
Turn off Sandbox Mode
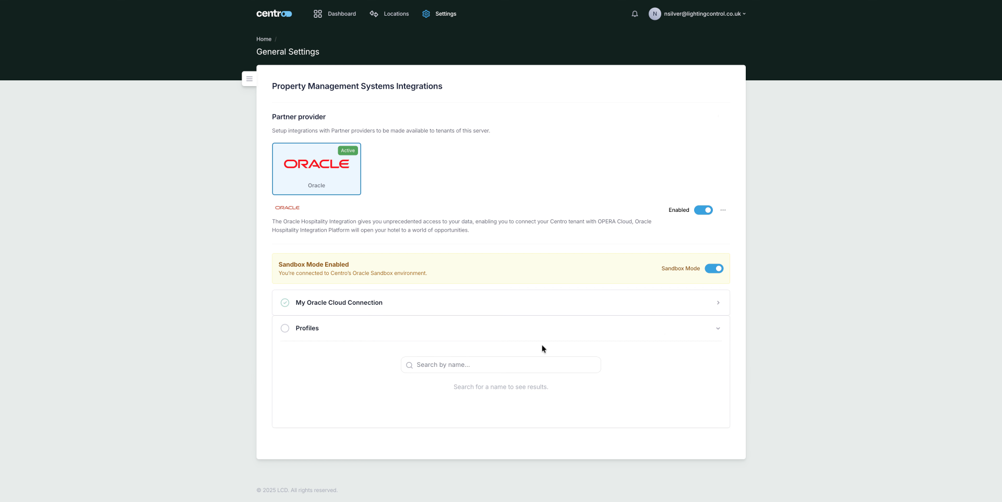click(714, 268)
